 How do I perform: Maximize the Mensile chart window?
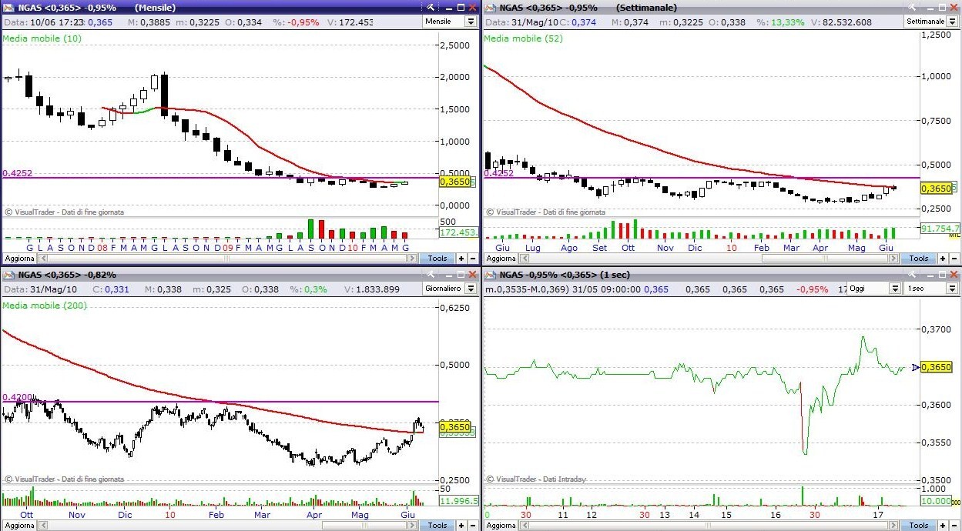click(x=461, y=7)
